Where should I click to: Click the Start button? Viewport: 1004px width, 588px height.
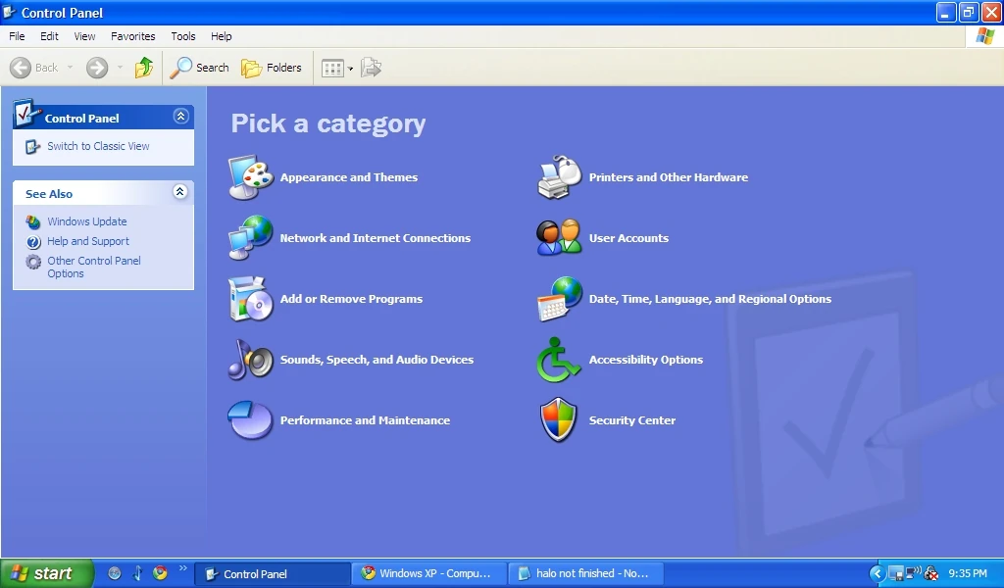tap(46, 573)
